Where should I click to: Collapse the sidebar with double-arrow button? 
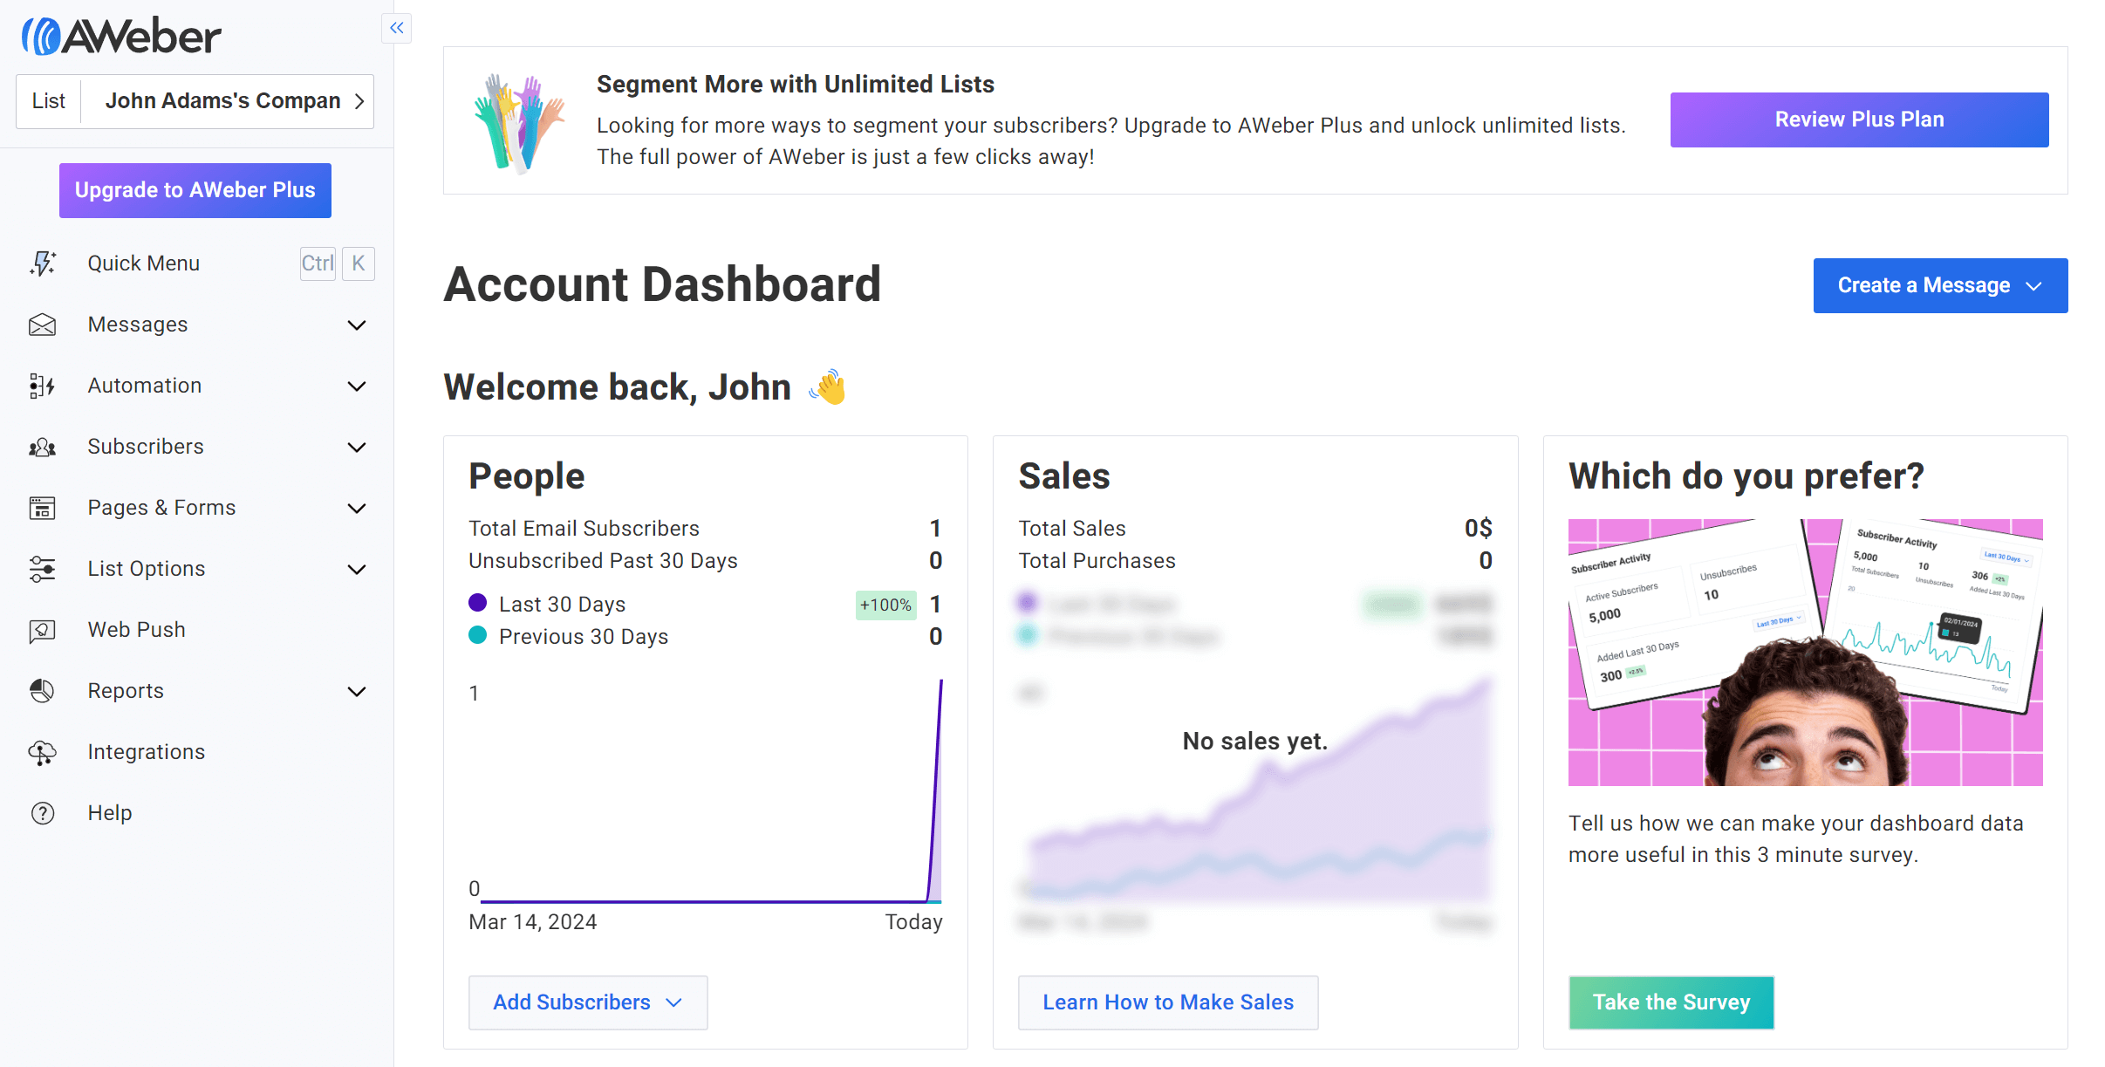pyautogui.click(x=396, y=28)
